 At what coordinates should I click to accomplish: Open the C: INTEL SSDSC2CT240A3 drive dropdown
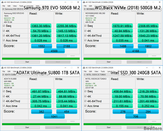[96, 75]
